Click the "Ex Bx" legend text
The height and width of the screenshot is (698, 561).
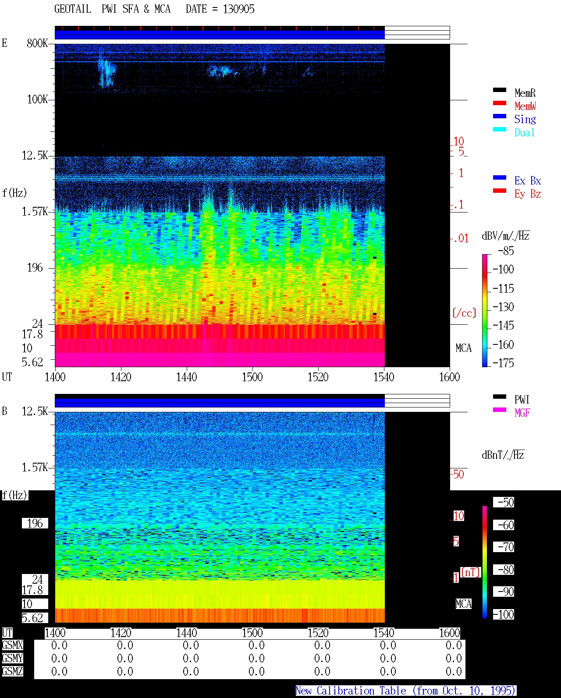point(528,181)
